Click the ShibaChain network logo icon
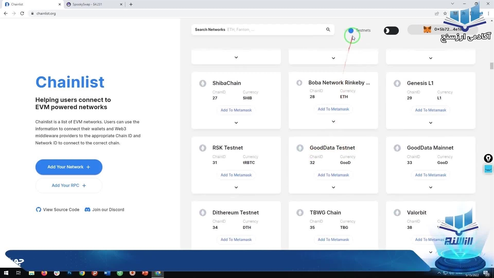The width and height of the screenshot is (494, 278). (203, 83)
